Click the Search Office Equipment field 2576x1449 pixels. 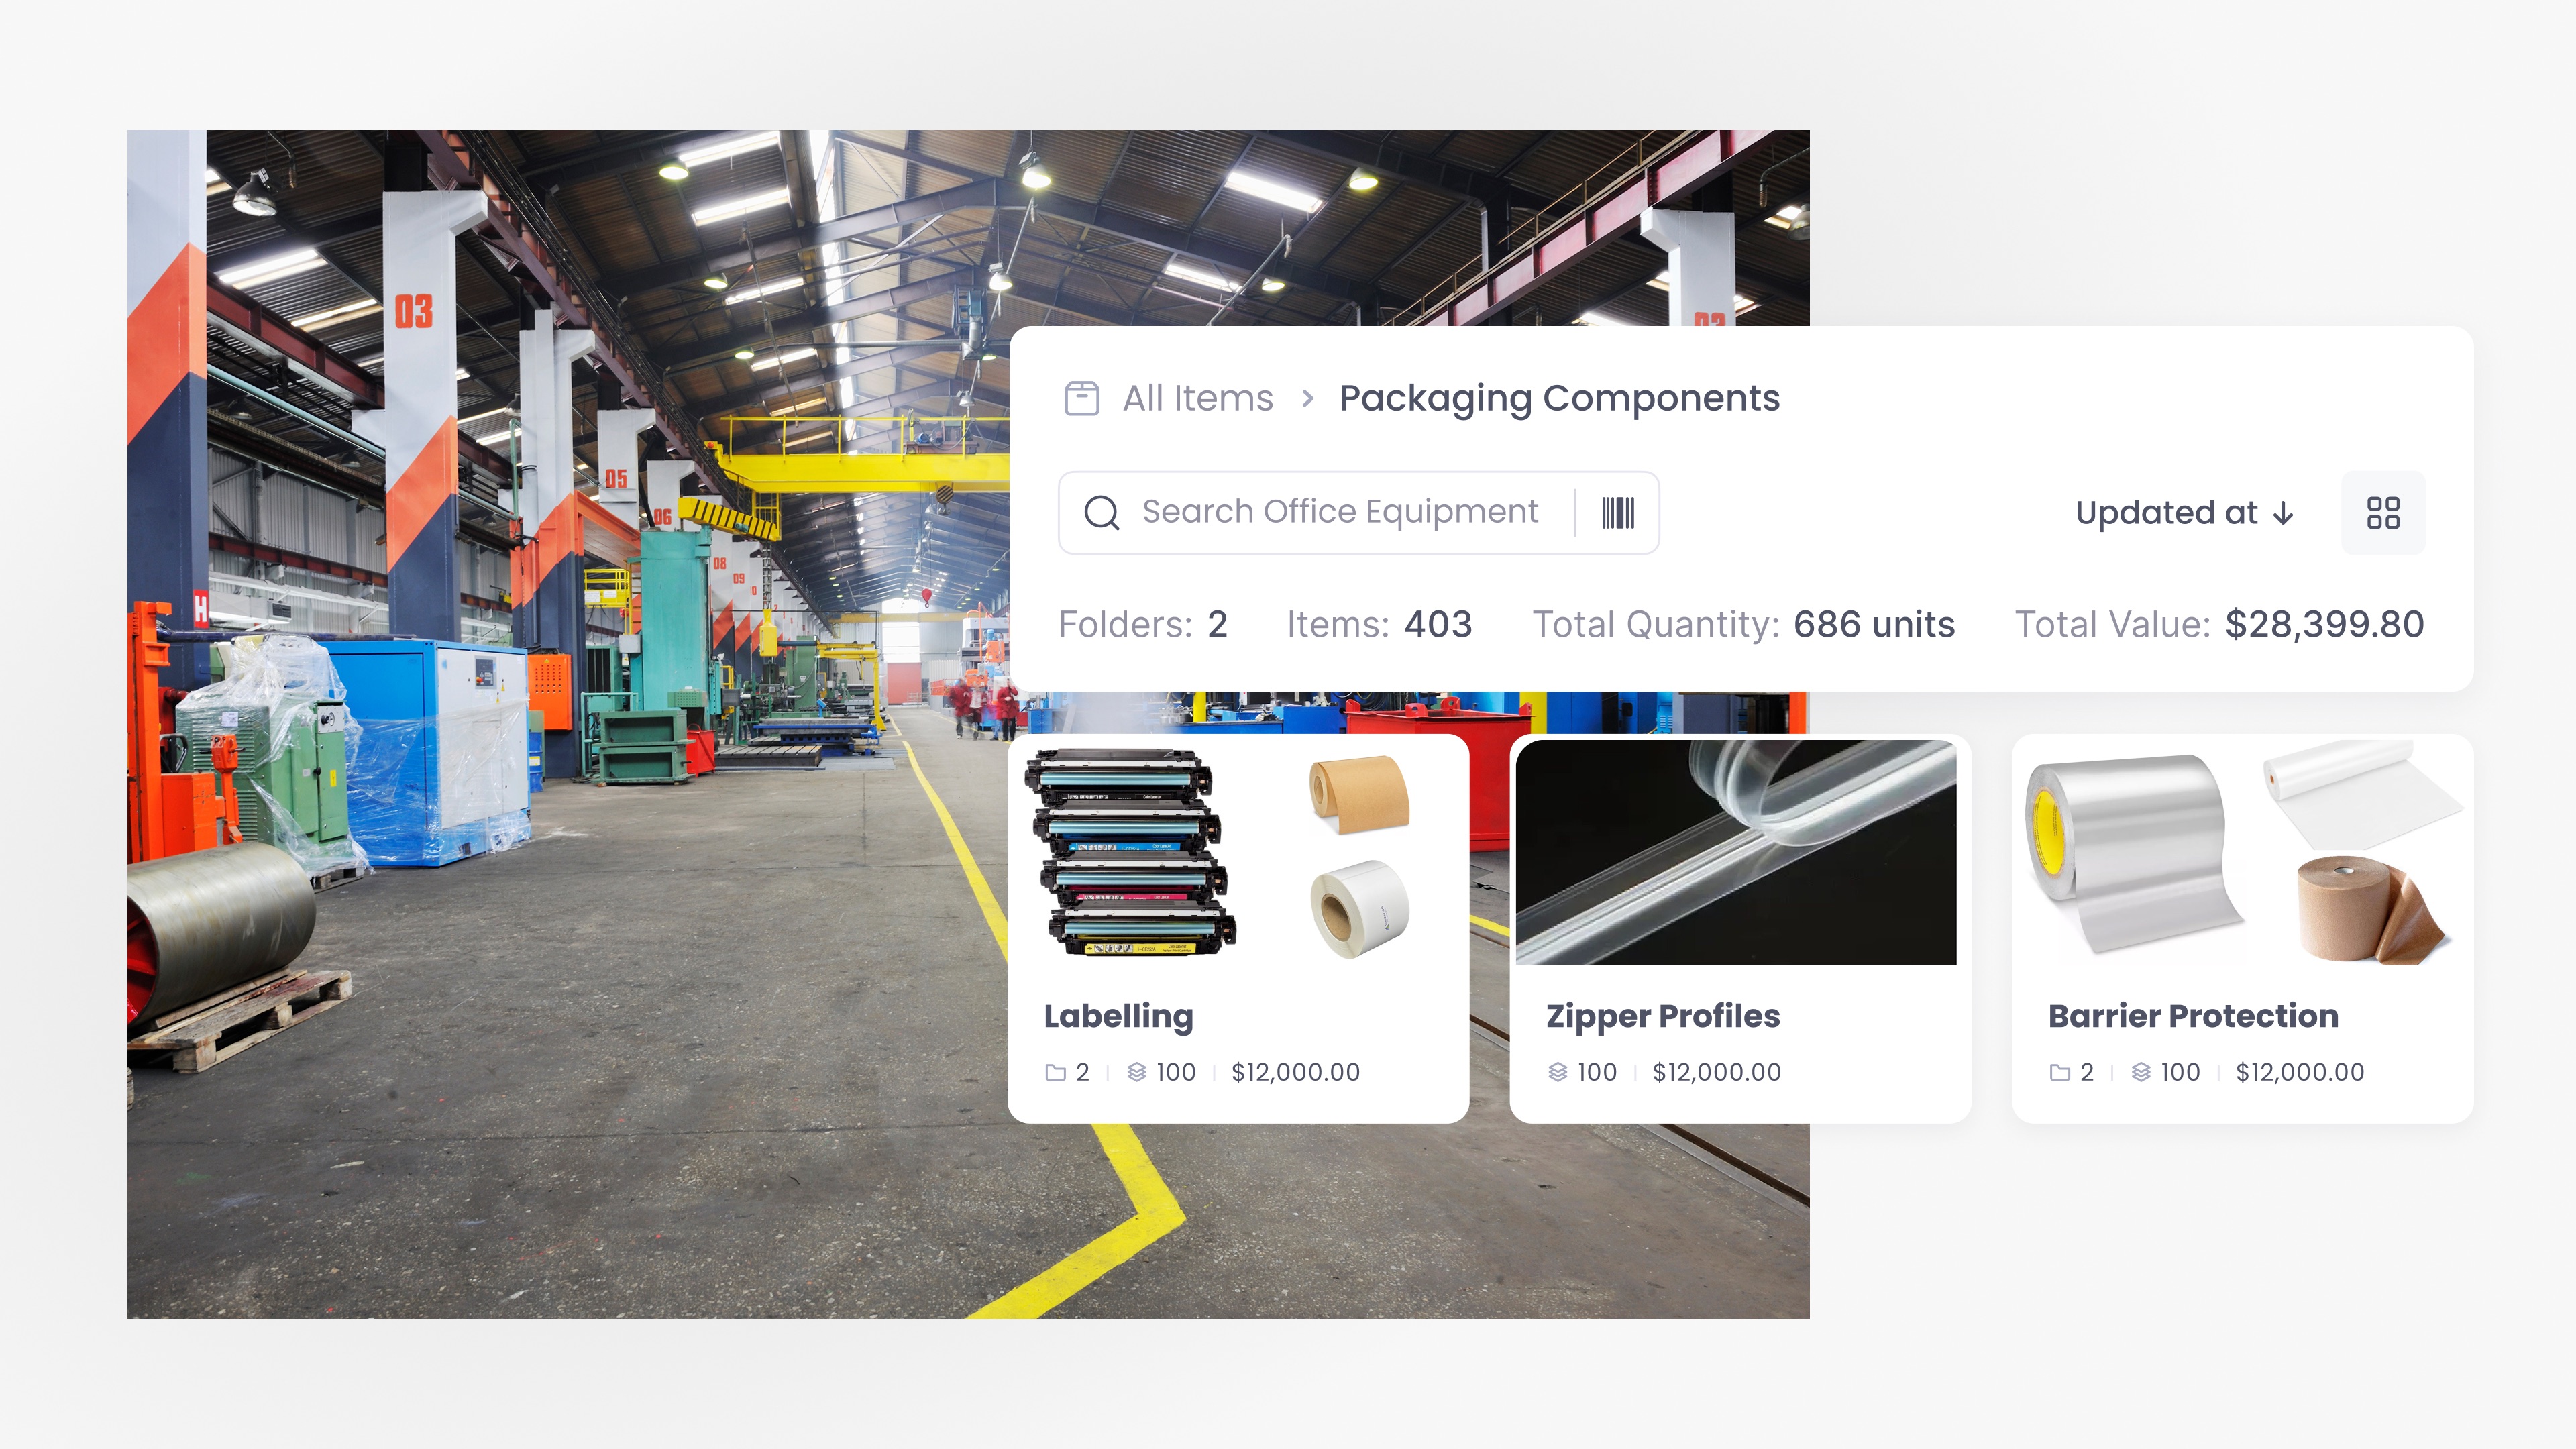1339,512
